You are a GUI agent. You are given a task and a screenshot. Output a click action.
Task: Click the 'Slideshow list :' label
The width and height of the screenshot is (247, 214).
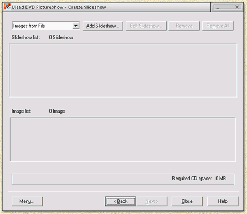[25, 38]
